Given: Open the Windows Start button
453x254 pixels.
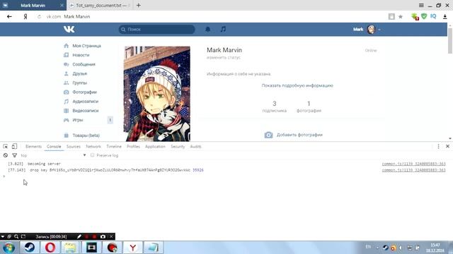Looking at the screenshot, I should click(x=9, y=248).
